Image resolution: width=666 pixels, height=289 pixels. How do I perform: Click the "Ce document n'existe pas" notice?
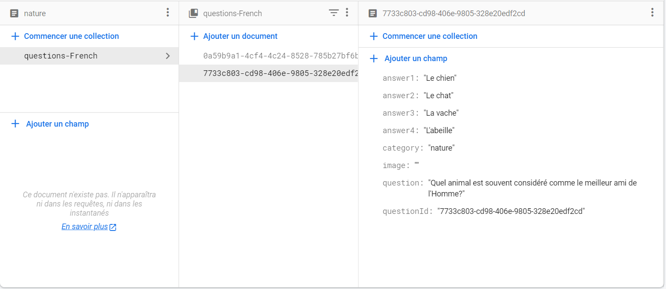click(x=89, y=204)
